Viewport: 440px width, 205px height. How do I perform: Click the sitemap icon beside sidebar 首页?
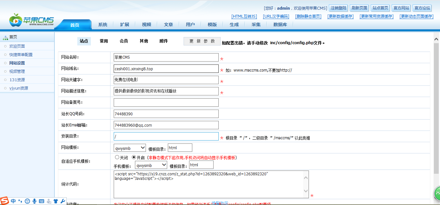(5, 37)
